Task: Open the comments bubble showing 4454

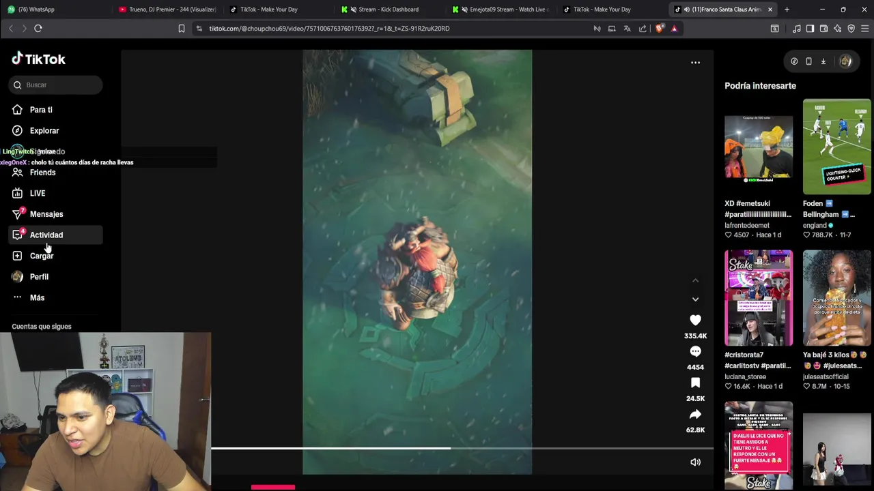Action: click(695, 352)
